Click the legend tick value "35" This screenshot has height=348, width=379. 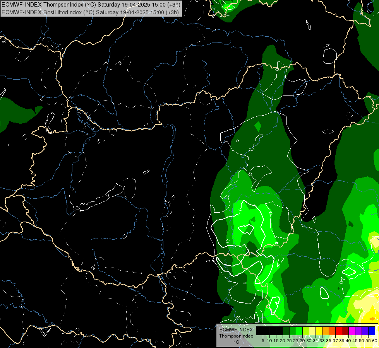tap(329, 341)
